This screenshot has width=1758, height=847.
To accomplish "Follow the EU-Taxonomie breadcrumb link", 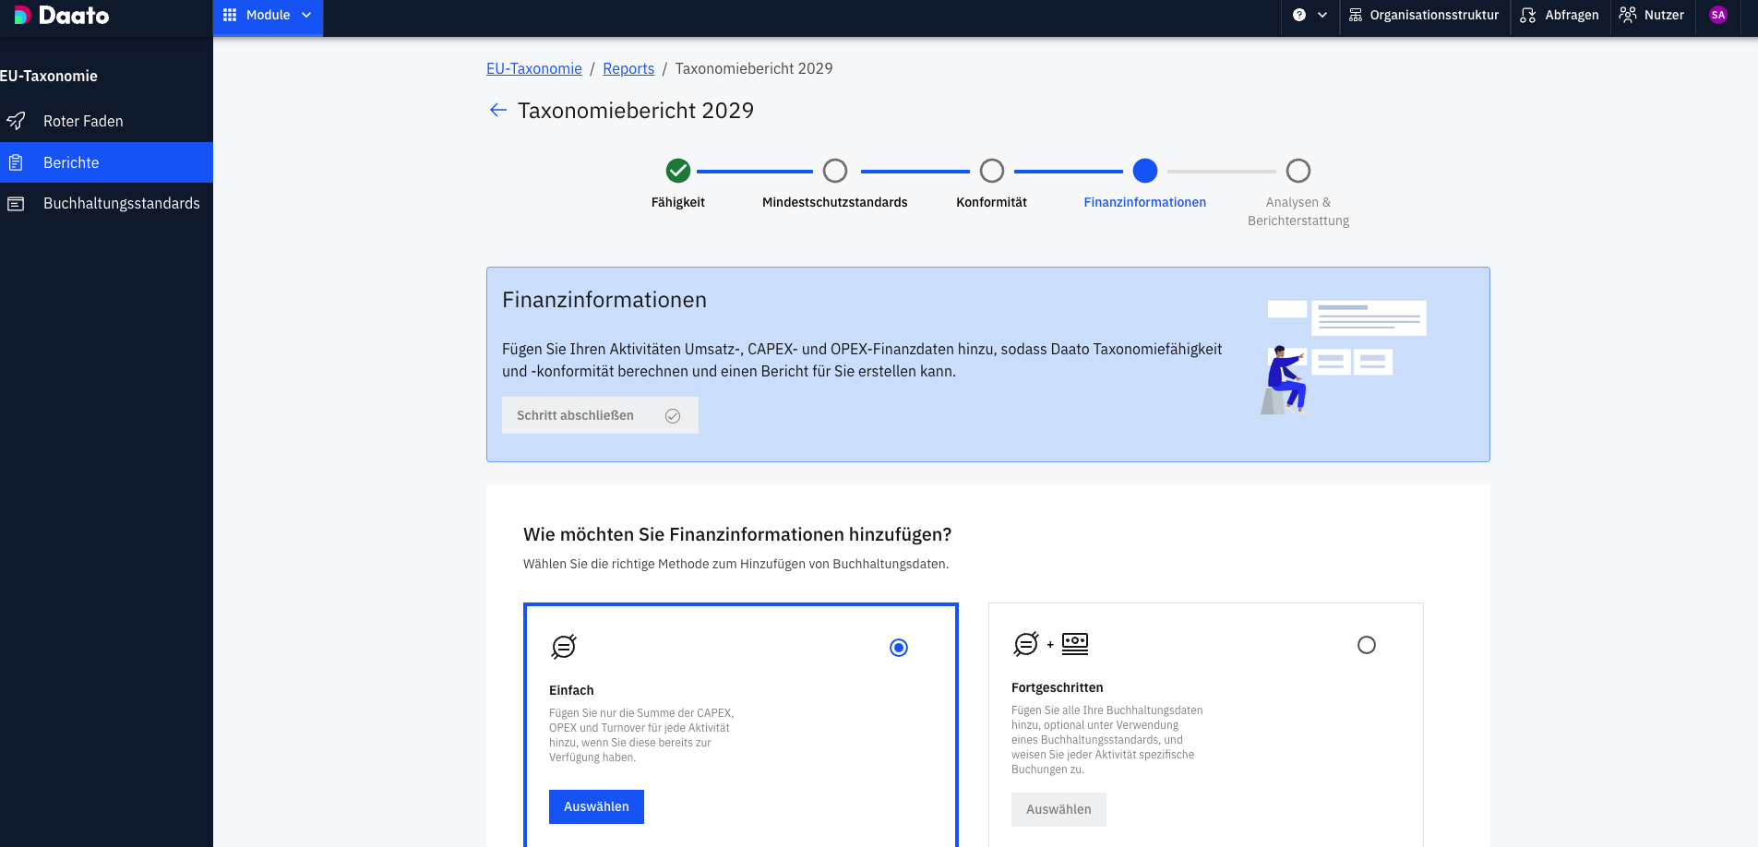I will click(534, 68).
